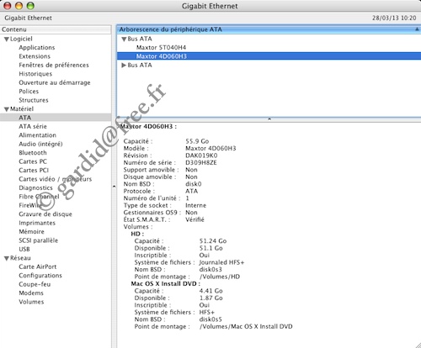Image resolution: width=421 pixels, height=348 pixels.
Task: Click the sort arrow in device tree header
Action: (x=417, y=29)
